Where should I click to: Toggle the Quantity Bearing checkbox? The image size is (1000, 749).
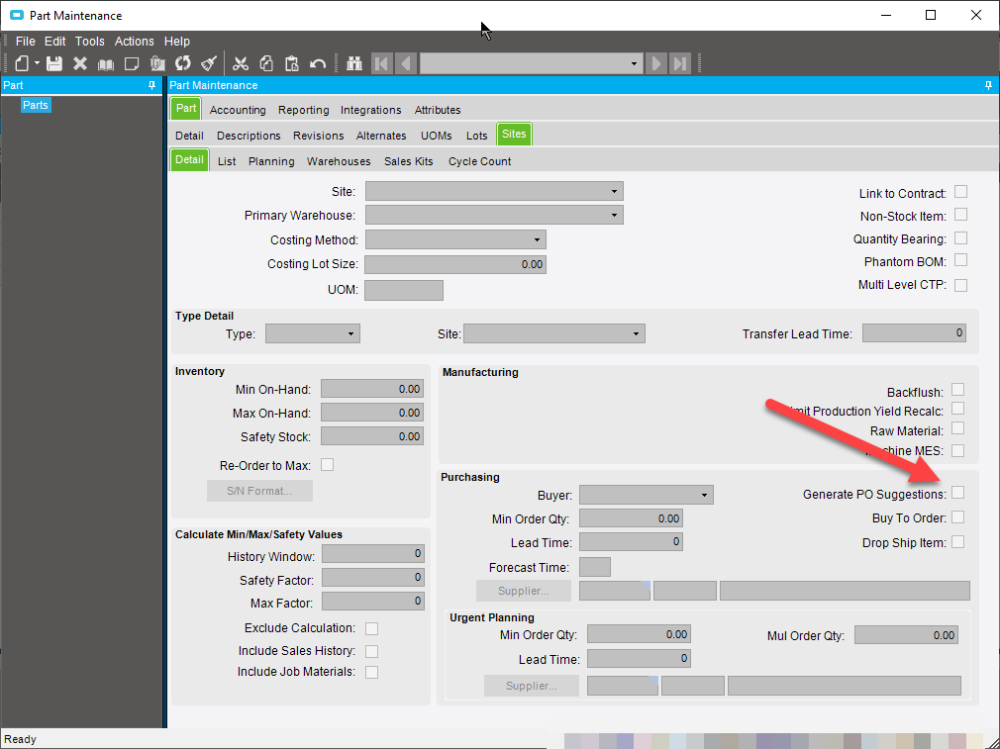960,237
